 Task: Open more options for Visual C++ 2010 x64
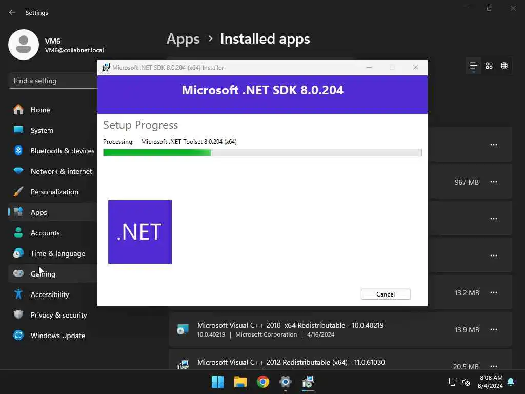pos(494,329)
